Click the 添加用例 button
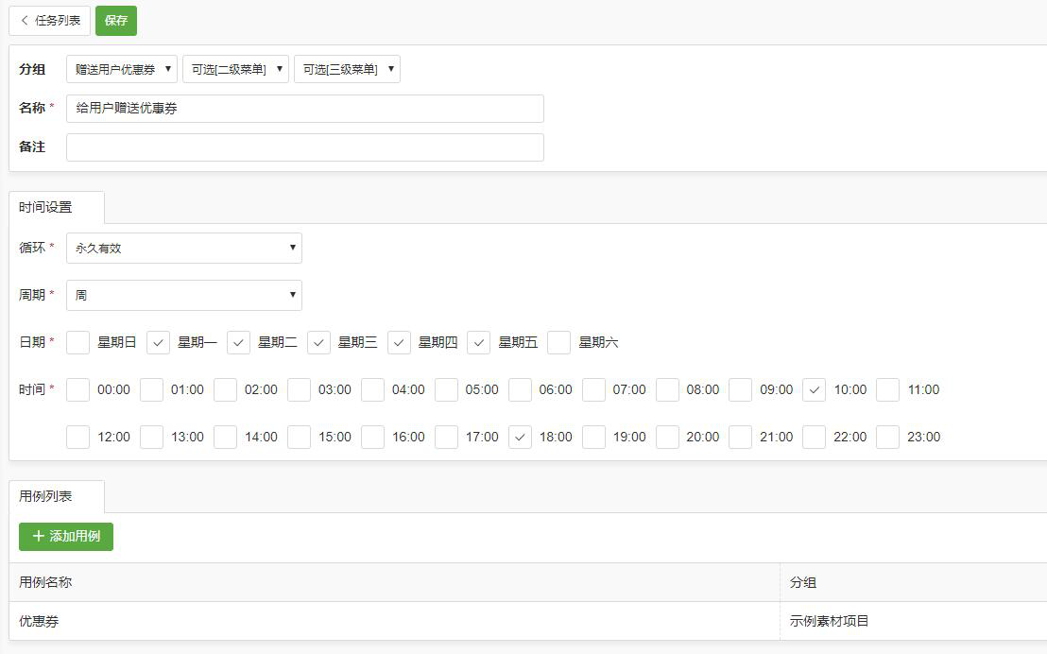1047x654 pixels. (64, 536)
